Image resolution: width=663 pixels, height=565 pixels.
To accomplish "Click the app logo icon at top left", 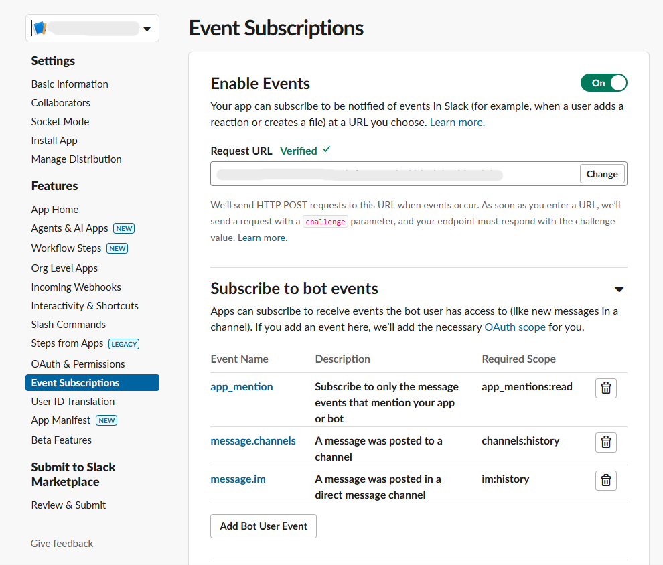I will coord(40,29).
